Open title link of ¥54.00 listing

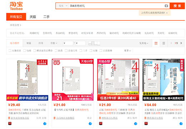pyautogui.click(x=163, y=111)
